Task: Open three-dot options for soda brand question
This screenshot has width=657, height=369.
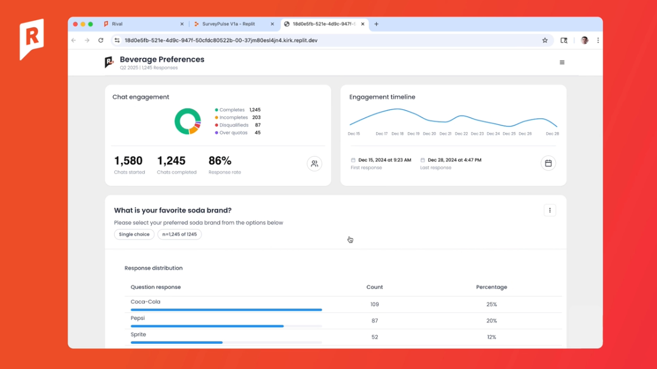Action: click(x=550, y=211)
